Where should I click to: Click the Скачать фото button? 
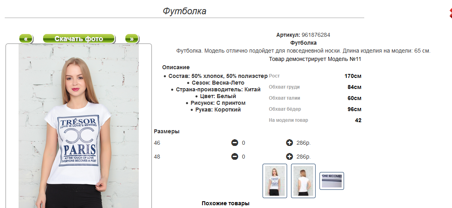[79, 39]
